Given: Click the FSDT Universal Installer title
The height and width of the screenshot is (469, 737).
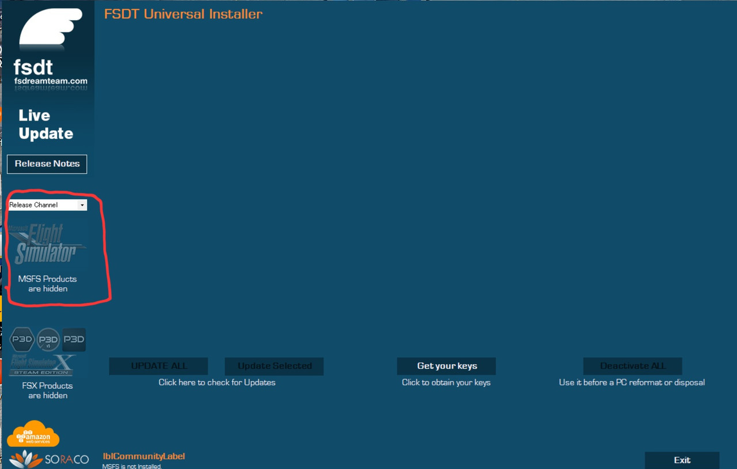Looking at the screenshot, I should 183,14.
